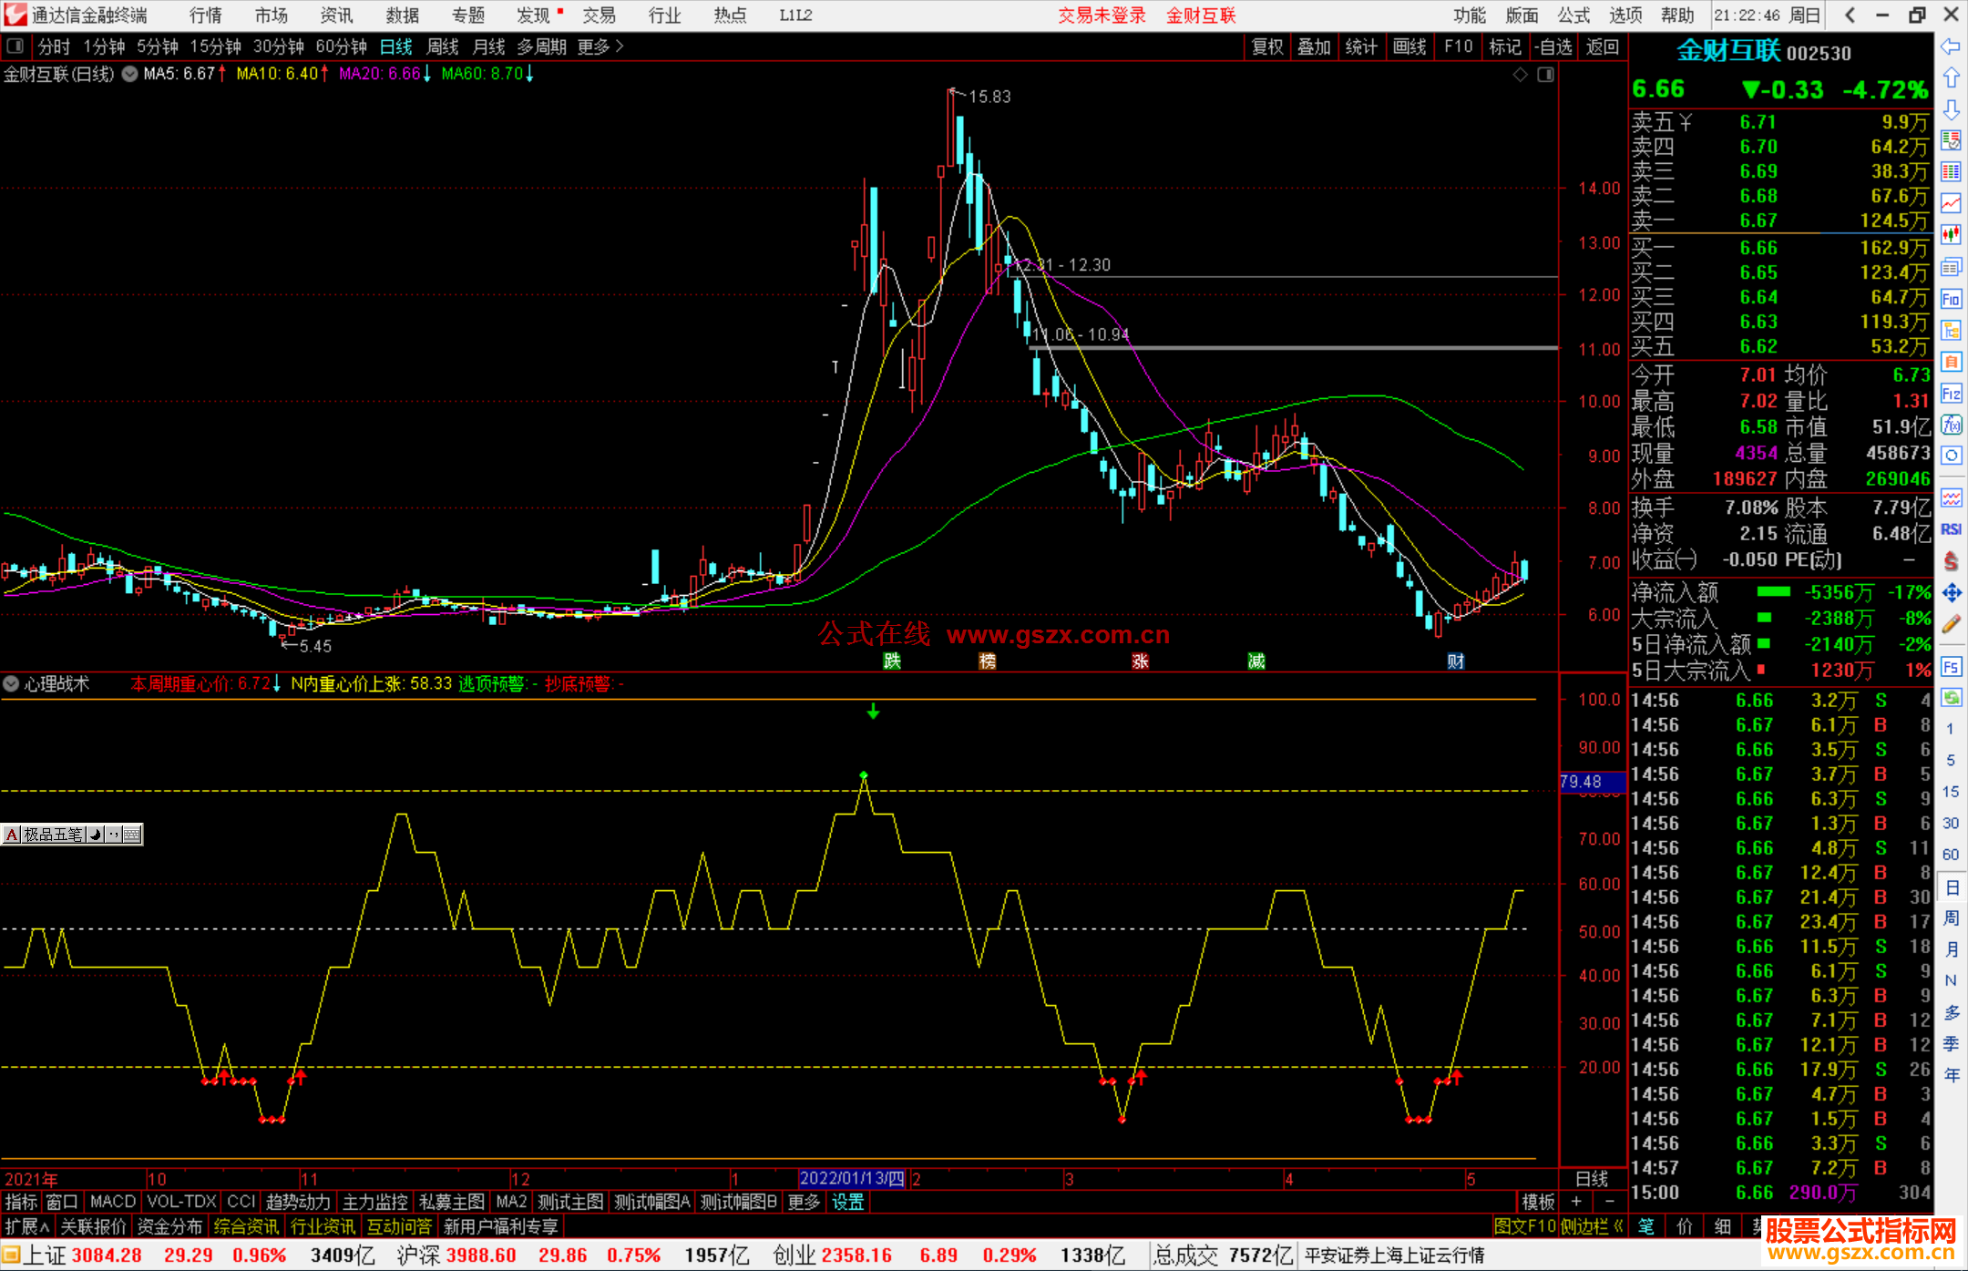Viewport: 1968px width, 1271px height.
Task: Click the 返回 button
Action: pos(1602,46)
